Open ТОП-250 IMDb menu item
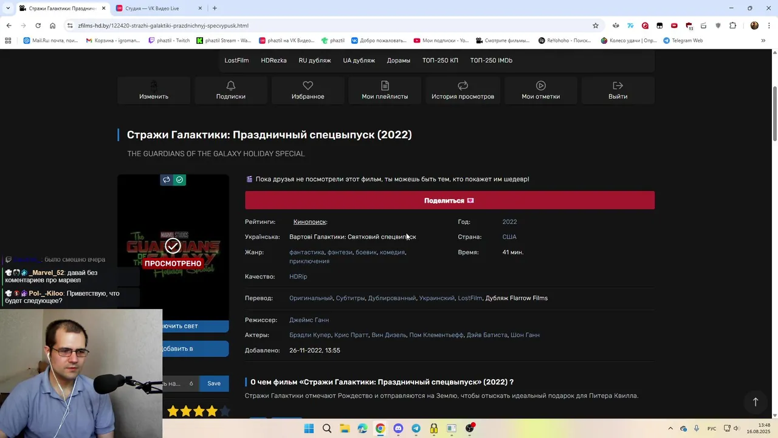Image resolution: width=778 pixels, height=438 pixels. coord(491,60)
